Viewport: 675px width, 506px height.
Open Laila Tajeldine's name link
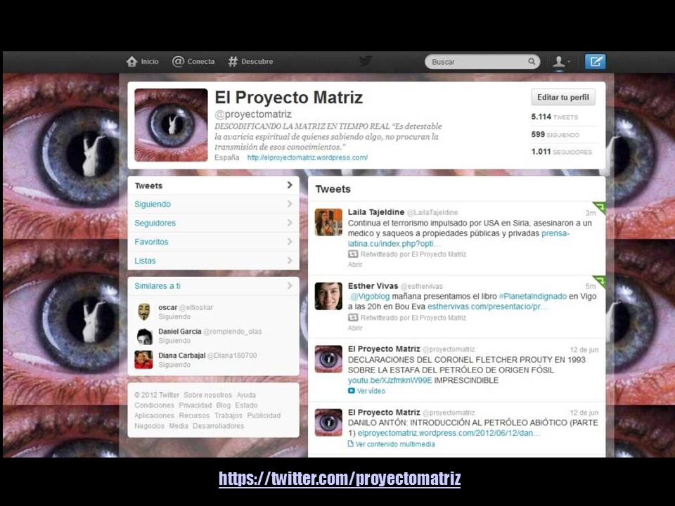coord(375,212)
